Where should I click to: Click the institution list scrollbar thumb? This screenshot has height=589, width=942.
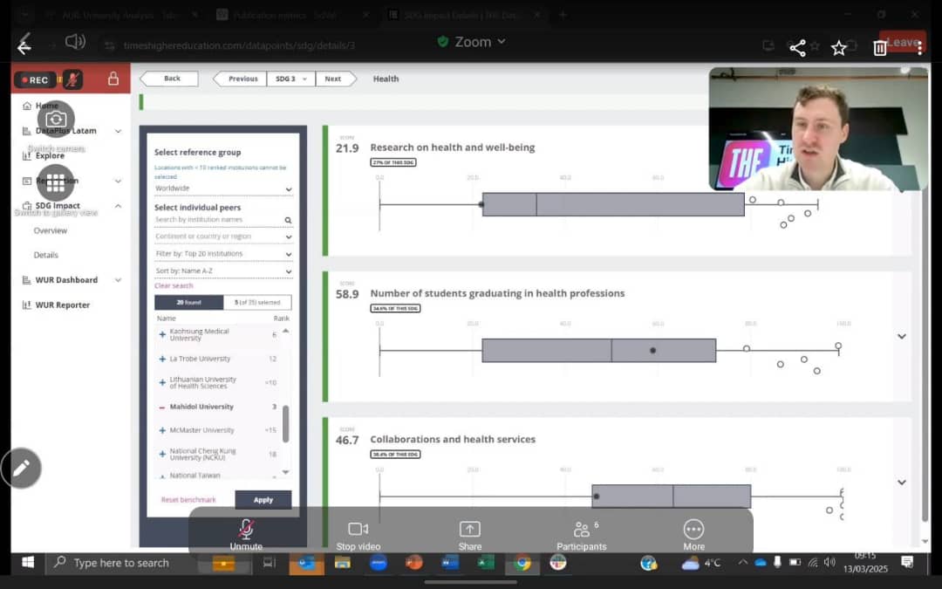[285, 424]
